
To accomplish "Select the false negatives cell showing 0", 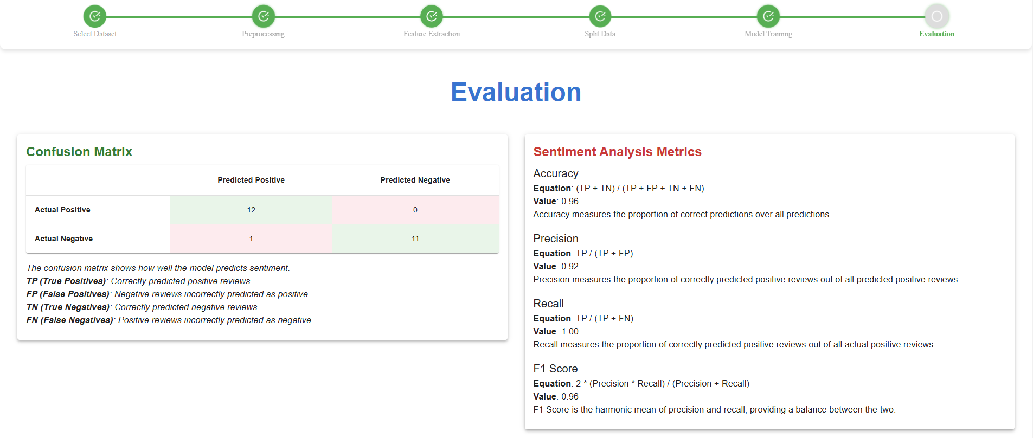I will 415,210.
